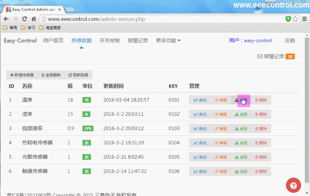Click the red help question mark button

coord(293,185)
